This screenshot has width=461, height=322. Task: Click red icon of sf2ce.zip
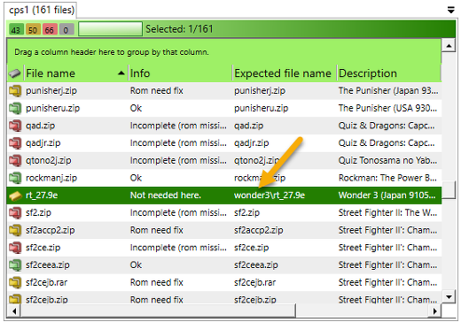tap(15, 247)
